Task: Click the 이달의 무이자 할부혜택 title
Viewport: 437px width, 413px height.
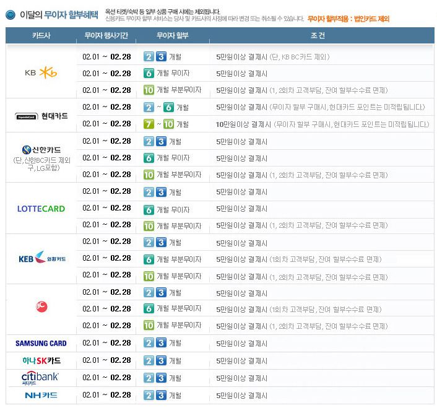Action: pos(59,15)
